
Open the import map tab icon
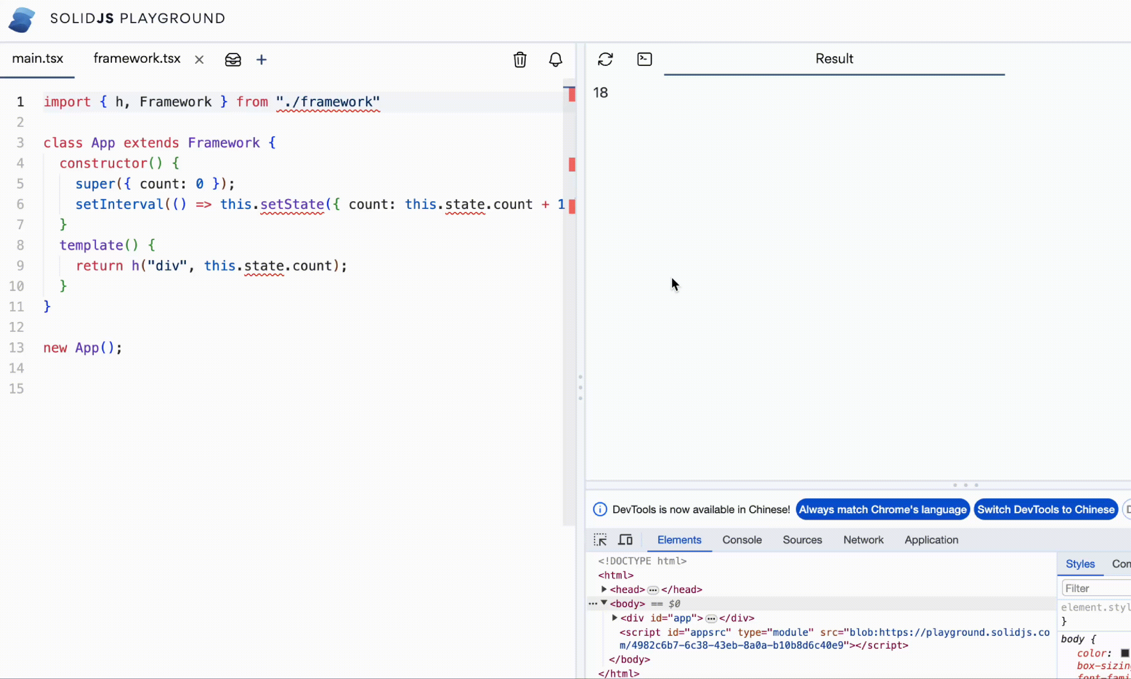tap(233, 59)
